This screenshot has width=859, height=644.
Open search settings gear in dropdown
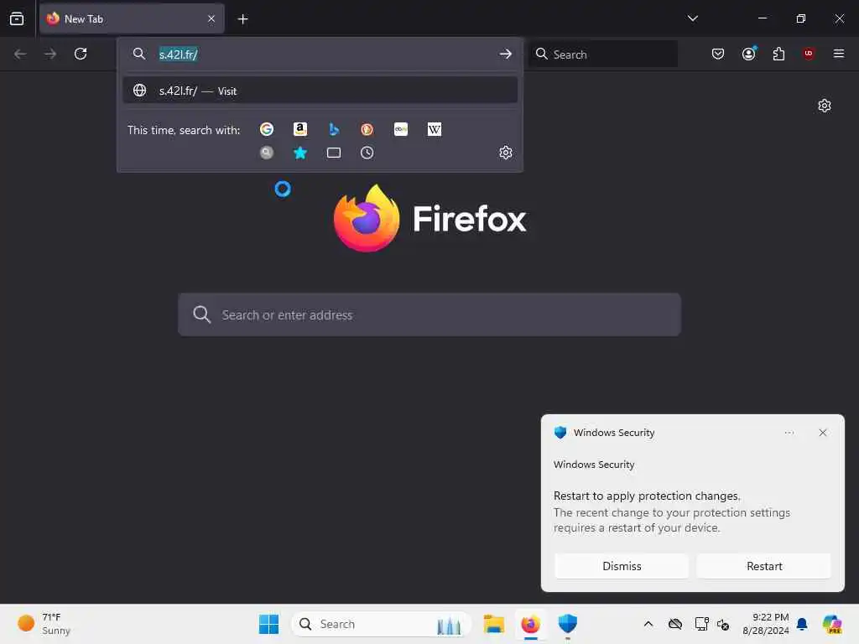[506, 153]
